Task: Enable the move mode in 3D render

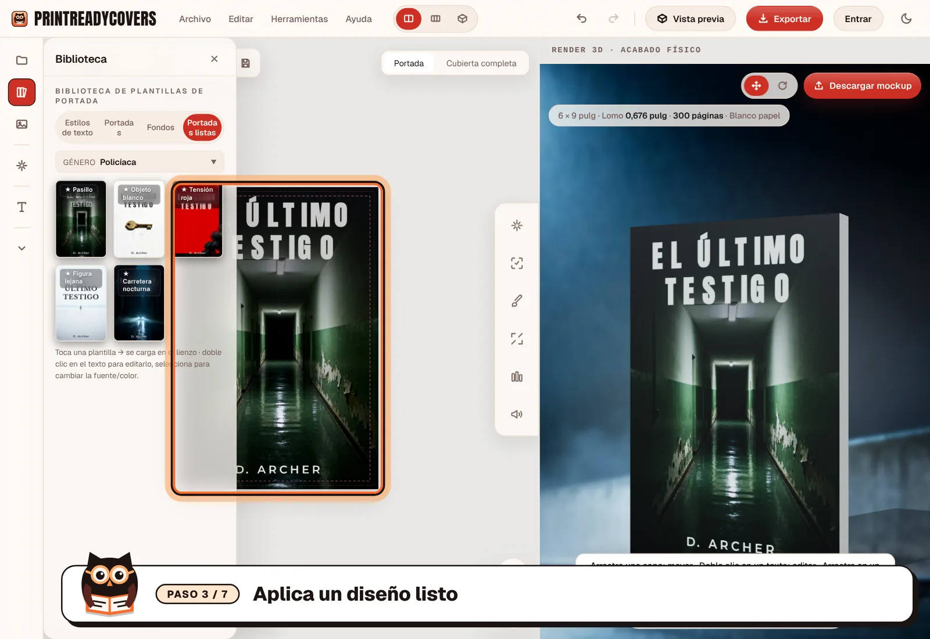Action: tap(756, 86)
